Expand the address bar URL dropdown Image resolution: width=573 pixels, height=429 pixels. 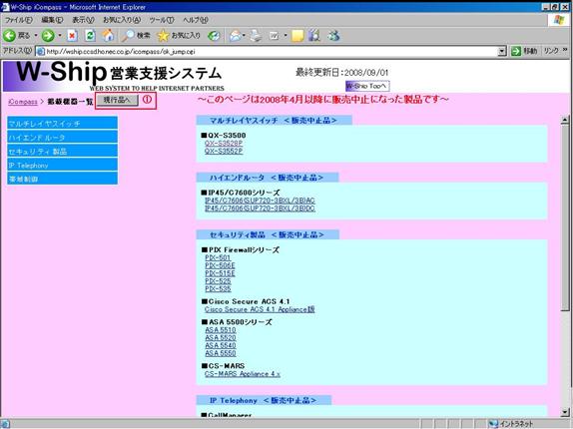[502, 52]
